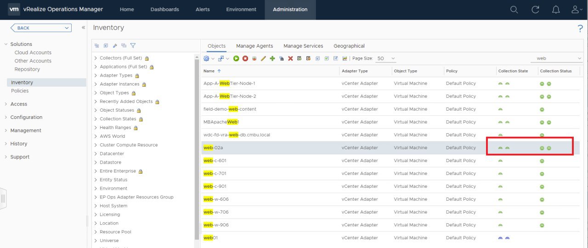Image resolution: width=588 pixels, height=248 pixels.
Task: Click the VMware vm logo
Action: tap(14, 9)
